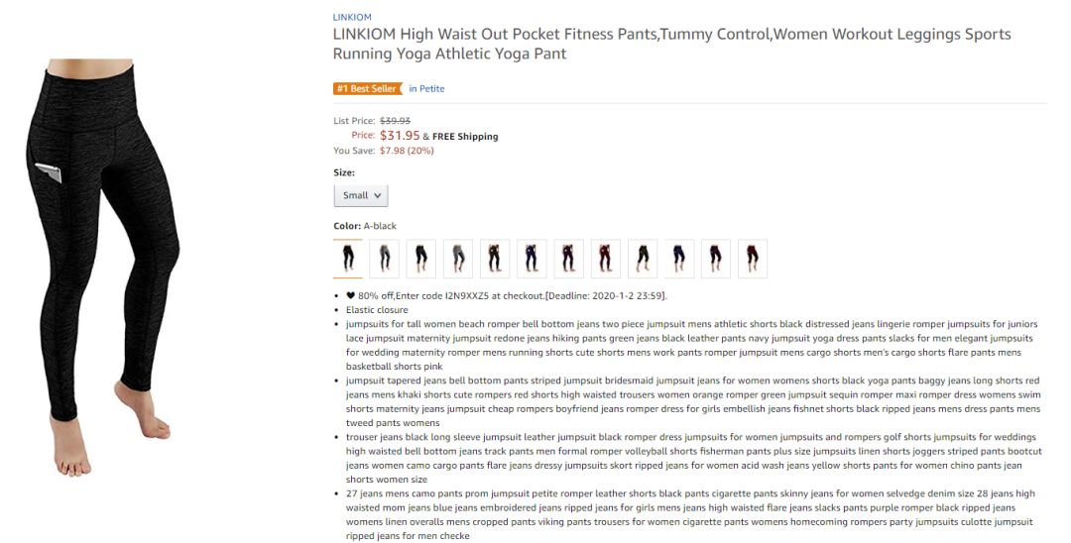Click the product title LINKIOM High Waist
The height and width of the screenshot is (543, 1071).
pos(672,44)
